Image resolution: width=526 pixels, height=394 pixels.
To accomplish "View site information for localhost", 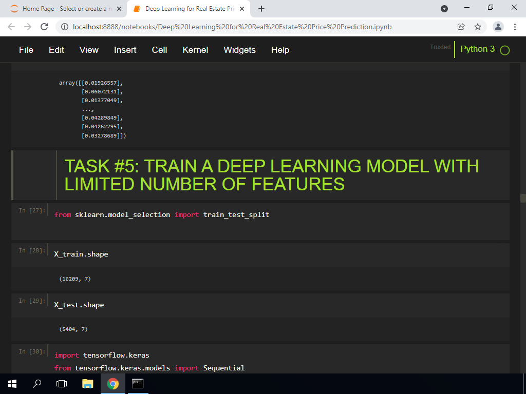I will pyautogui.click(x=65, y=27).
